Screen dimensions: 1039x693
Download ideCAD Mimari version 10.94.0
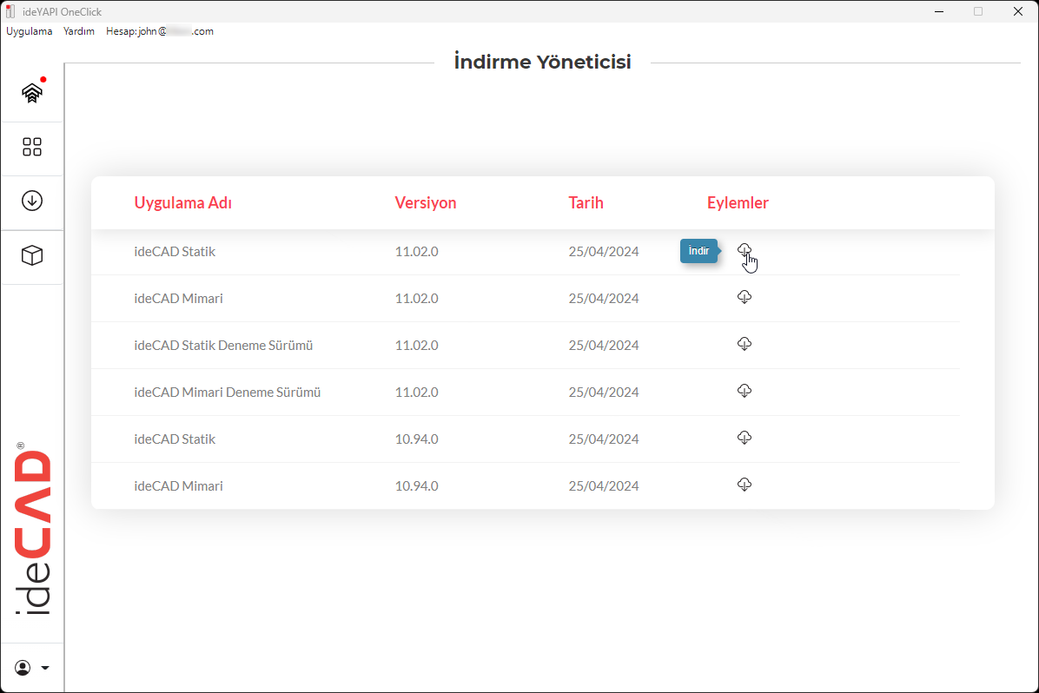(x=744, y=485)
